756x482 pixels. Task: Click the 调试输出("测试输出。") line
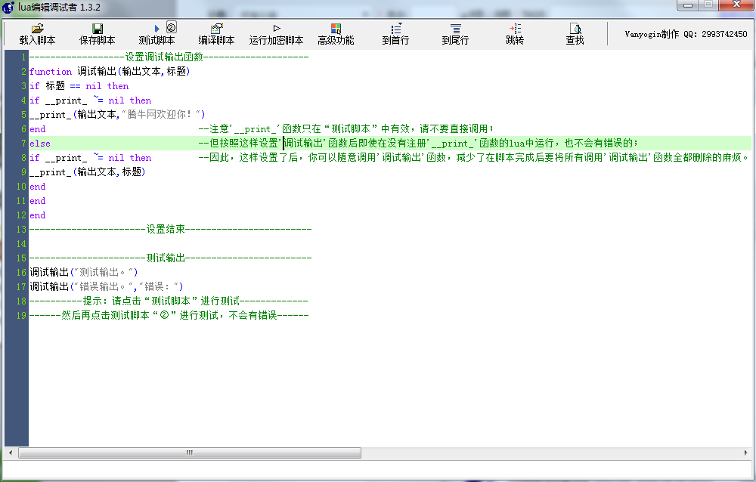(83, 272)
